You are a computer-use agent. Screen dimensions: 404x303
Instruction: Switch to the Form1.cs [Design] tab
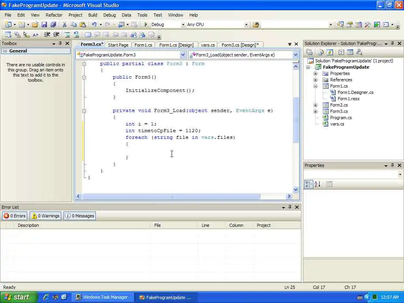coord(176,45)
